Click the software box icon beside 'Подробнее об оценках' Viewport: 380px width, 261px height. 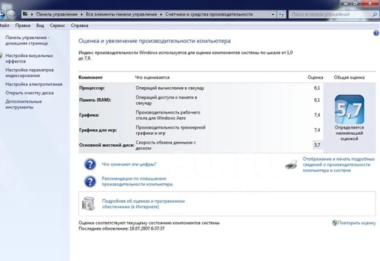tap(89, 204)
